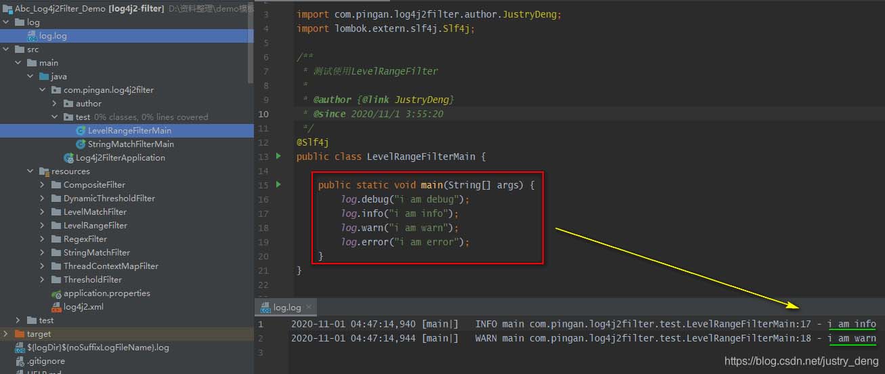Screen dimensions: 885x374
Task: Collapse the src folder node
Action: 7,49
